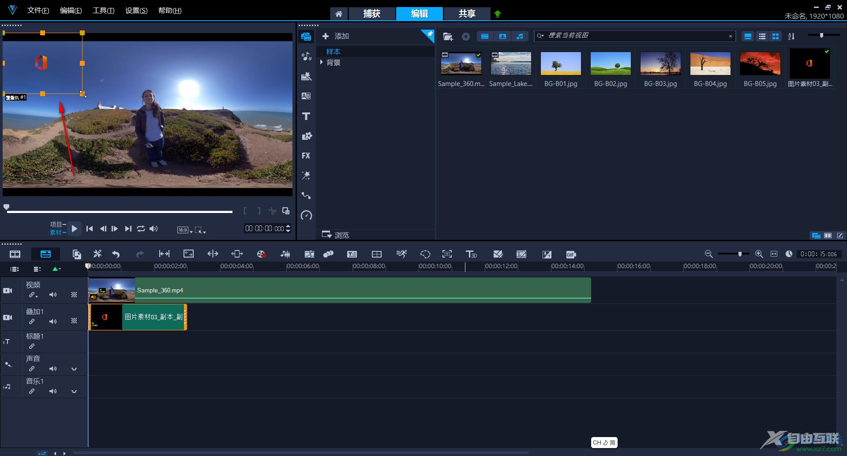This screenshot has width=847, height=456.
Task: Expand the 音乐1 track options chevron
Action: tap(74, 391)
